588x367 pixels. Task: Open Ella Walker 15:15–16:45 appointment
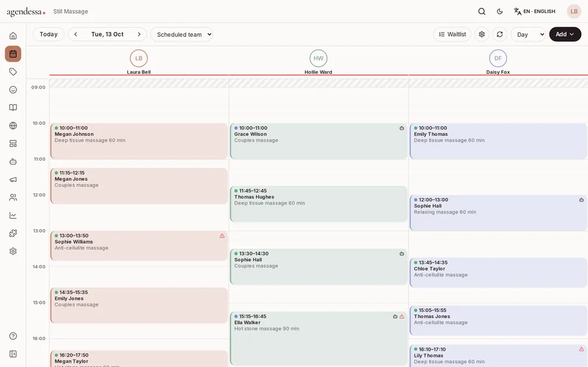click(319, 338)
